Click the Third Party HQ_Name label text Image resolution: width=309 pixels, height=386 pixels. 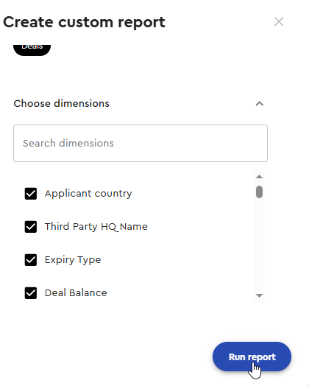(x=96, y=227)
